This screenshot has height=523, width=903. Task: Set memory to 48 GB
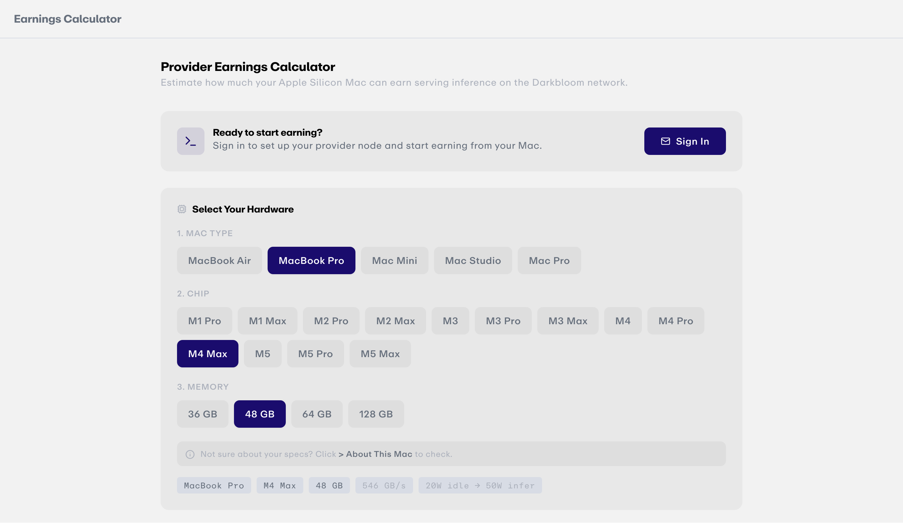tap(259, 414)
